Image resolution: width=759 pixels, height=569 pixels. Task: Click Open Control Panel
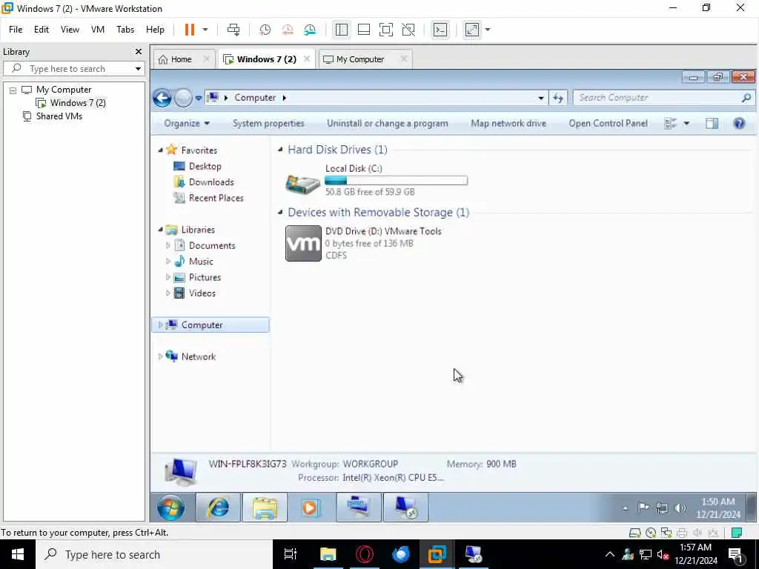[608, 124]
